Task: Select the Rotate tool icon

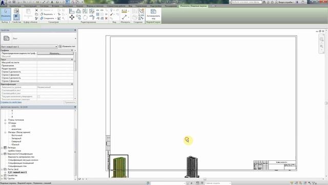Action: click(85, 17)
